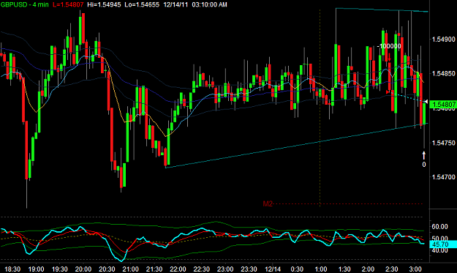Click the 2:30 time axis label

392,269
